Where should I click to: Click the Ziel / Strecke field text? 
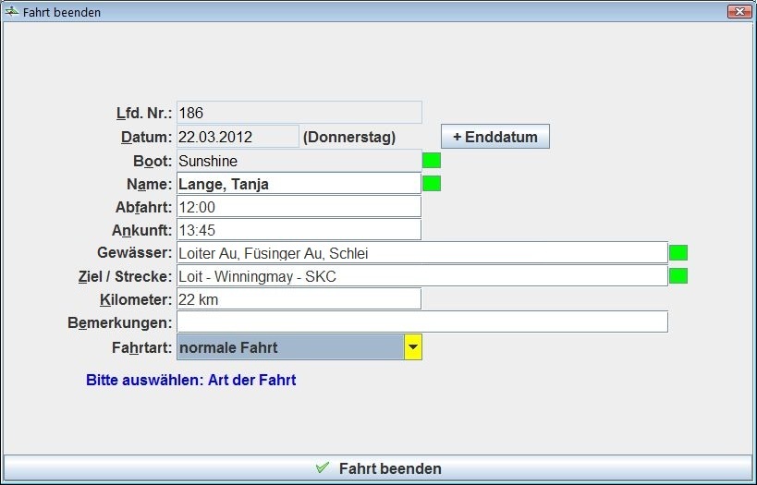point(421,275)
